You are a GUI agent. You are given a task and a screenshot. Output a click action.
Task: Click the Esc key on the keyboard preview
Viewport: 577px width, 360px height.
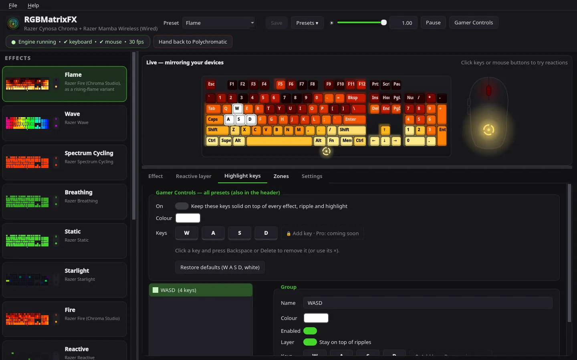pyautogui.click(x=211, y=84)
